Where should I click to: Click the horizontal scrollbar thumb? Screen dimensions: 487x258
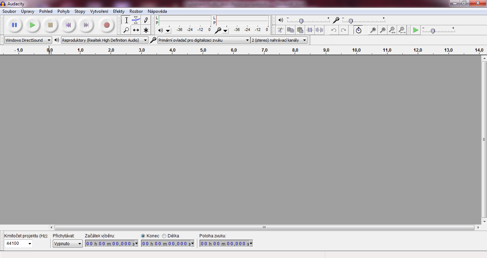coord(264,227)
